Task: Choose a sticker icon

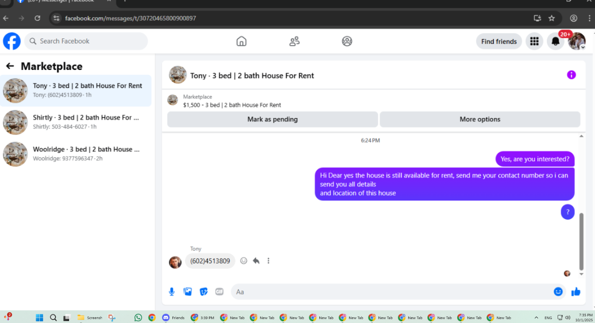Action: (203, 292)
